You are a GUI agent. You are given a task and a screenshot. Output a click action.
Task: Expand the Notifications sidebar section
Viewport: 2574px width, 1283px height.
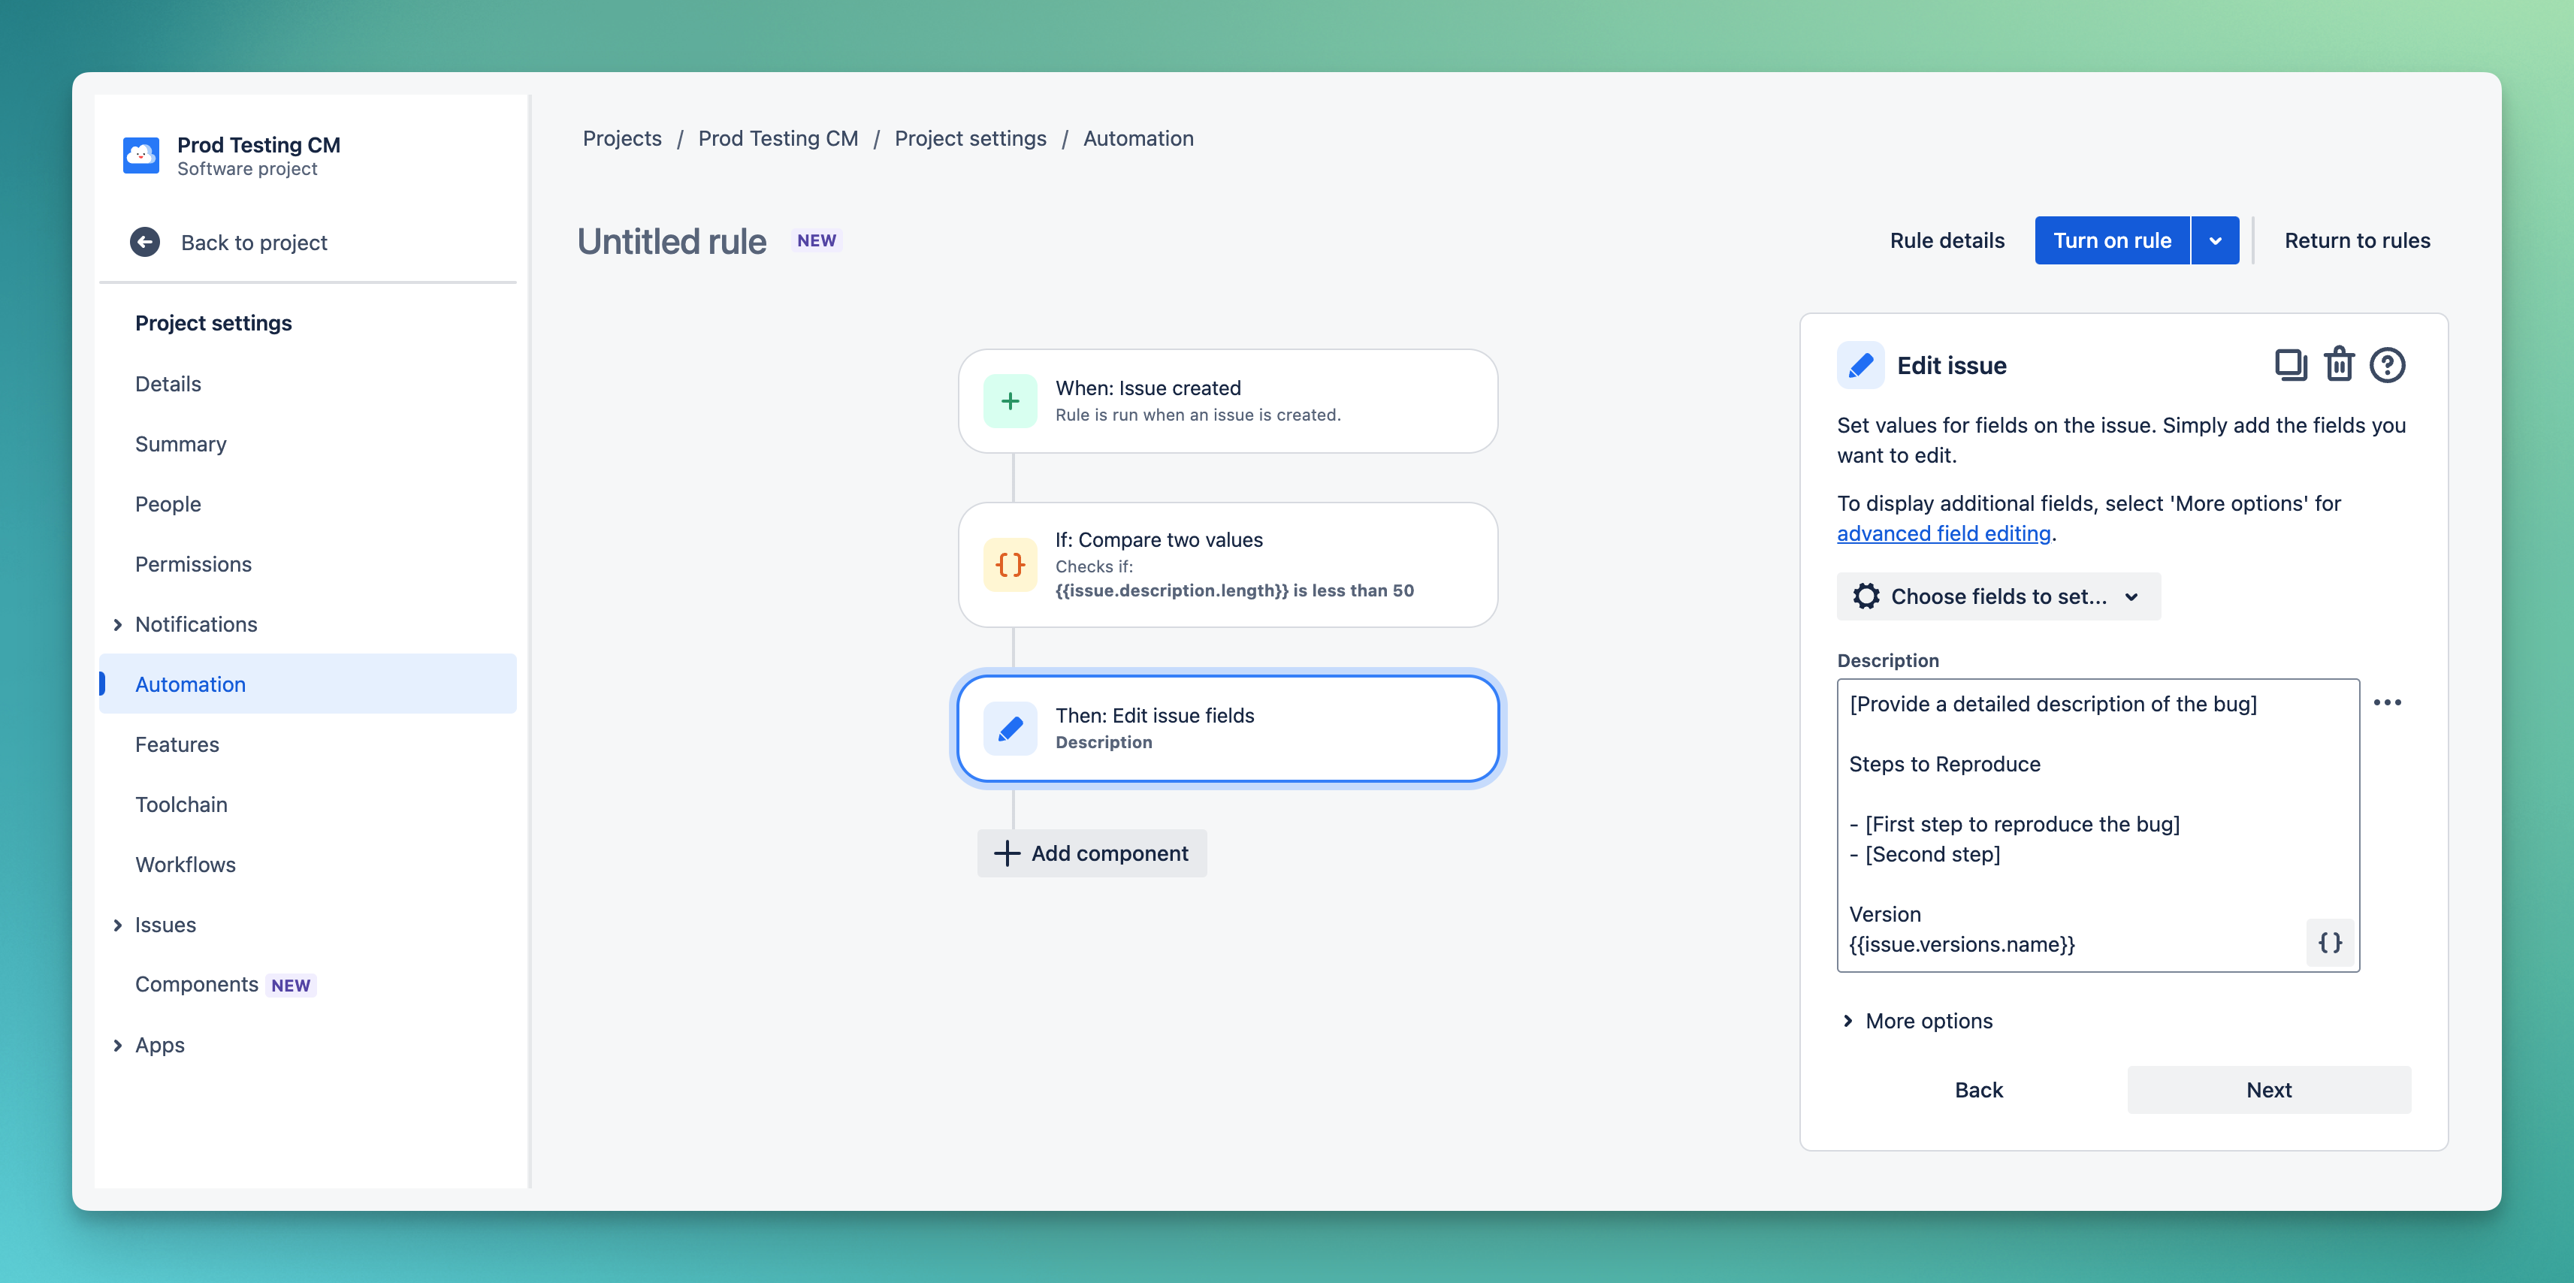pyautogui.click(x=117, y=623)
